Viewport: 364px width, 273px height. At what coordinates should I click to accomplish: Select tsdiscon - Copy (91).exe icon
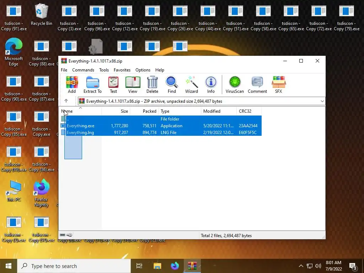click(14, 18)
